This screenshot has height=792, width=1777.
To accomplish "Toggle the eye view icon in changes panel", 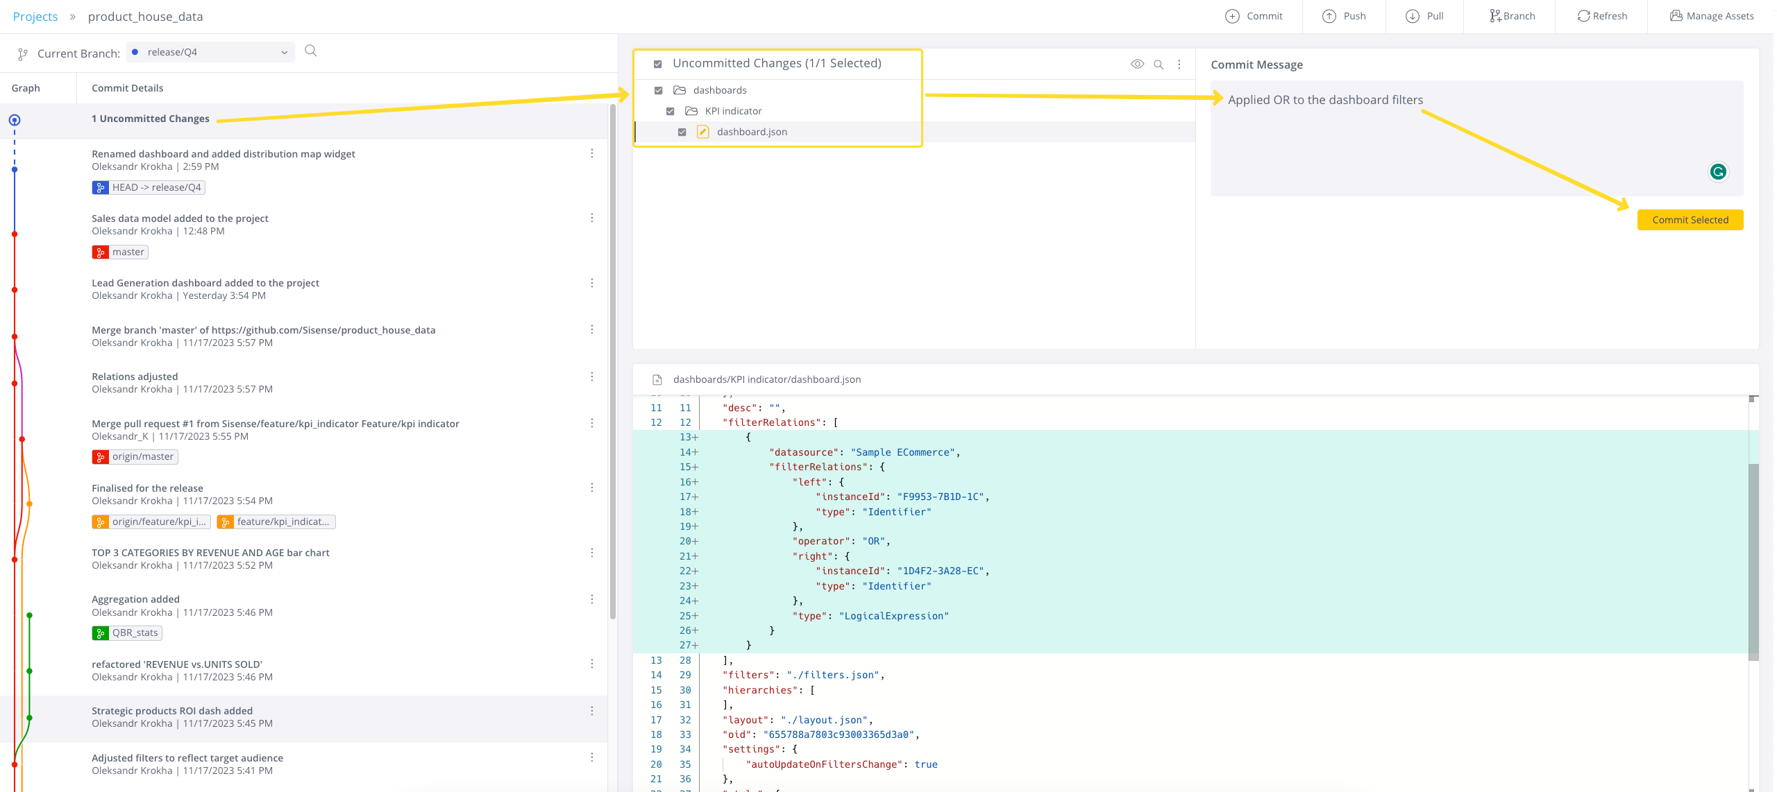I will 1137,64.
